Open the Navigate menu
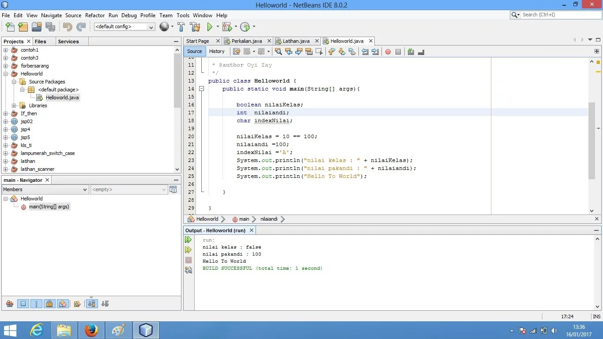Image resolution: width=603 pixels, height=339 pixels. click(x=51, y=15)
